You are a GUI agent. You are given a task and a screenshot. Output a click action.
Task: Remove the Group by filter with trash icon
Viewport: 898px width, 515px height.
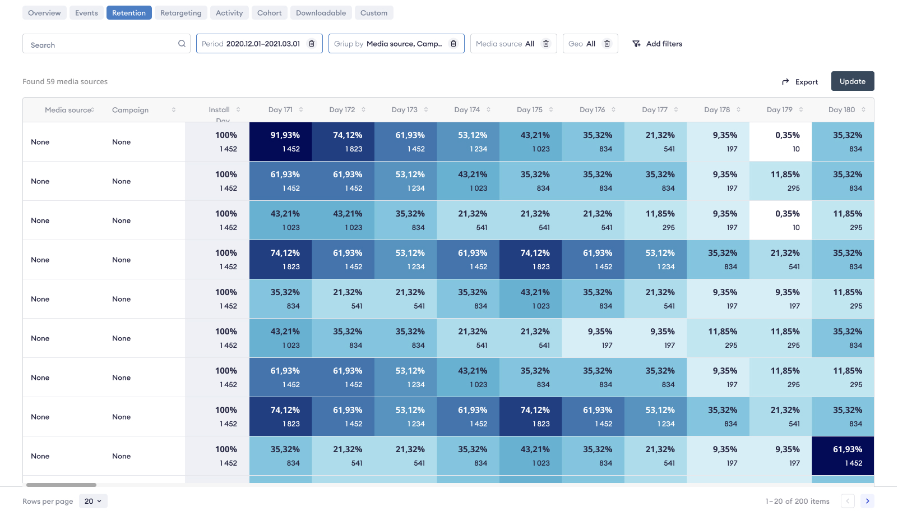pyautogui.click(x=453, y=44)
